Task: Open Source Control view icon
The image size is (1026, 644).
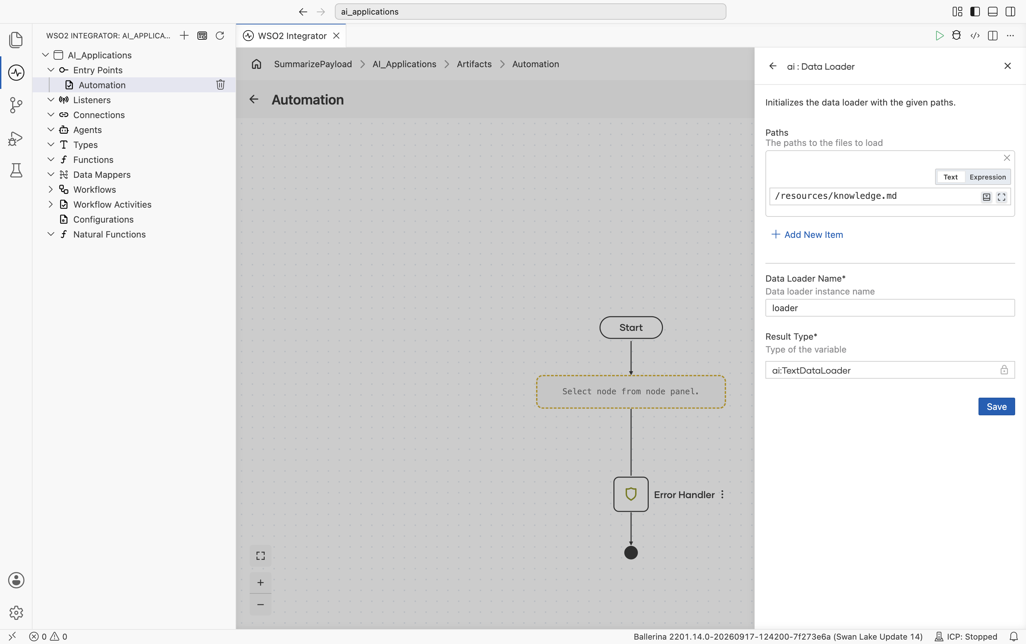Action: (16, 105)
